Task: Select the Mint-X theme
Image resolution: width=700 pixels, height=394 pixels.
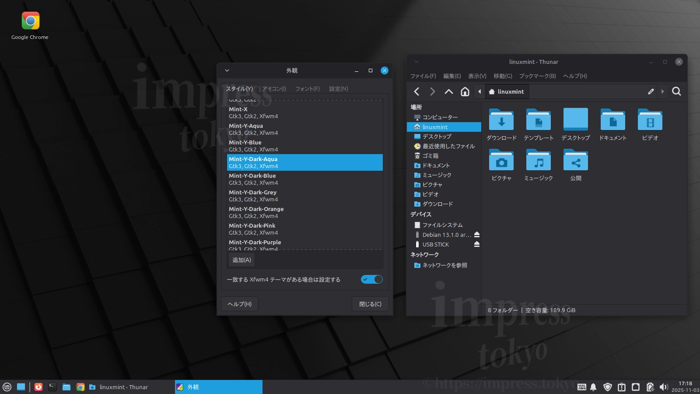Action: click(305, 113)
